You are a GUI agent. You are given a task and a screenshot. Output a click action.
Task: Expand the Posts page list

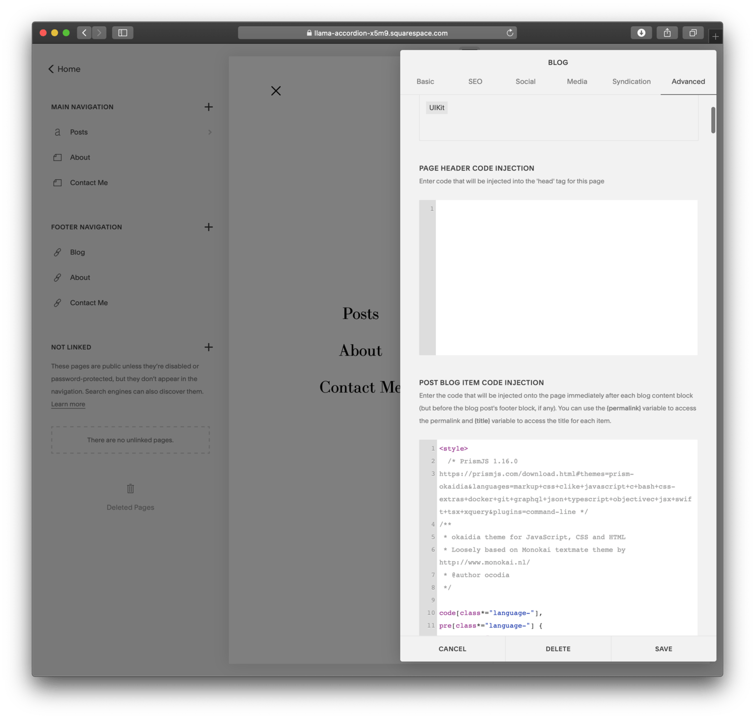point(210,132)
